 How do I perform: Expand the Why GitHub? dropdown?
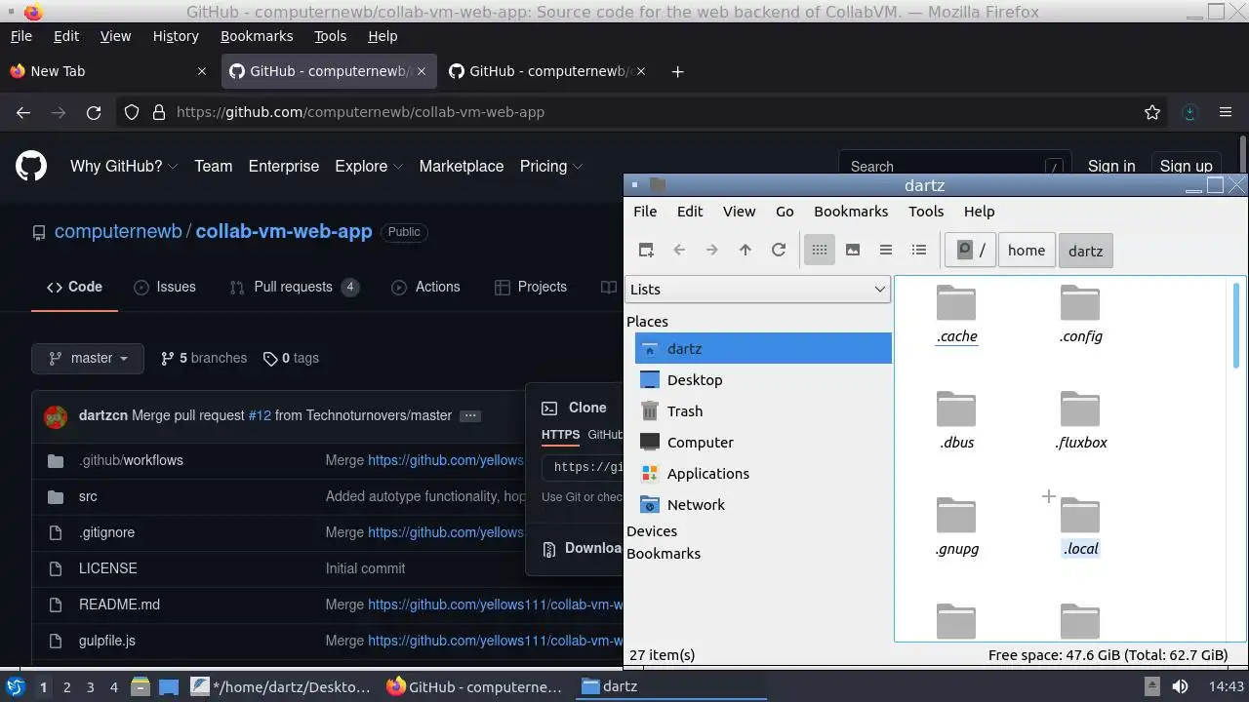click(124, 166)
